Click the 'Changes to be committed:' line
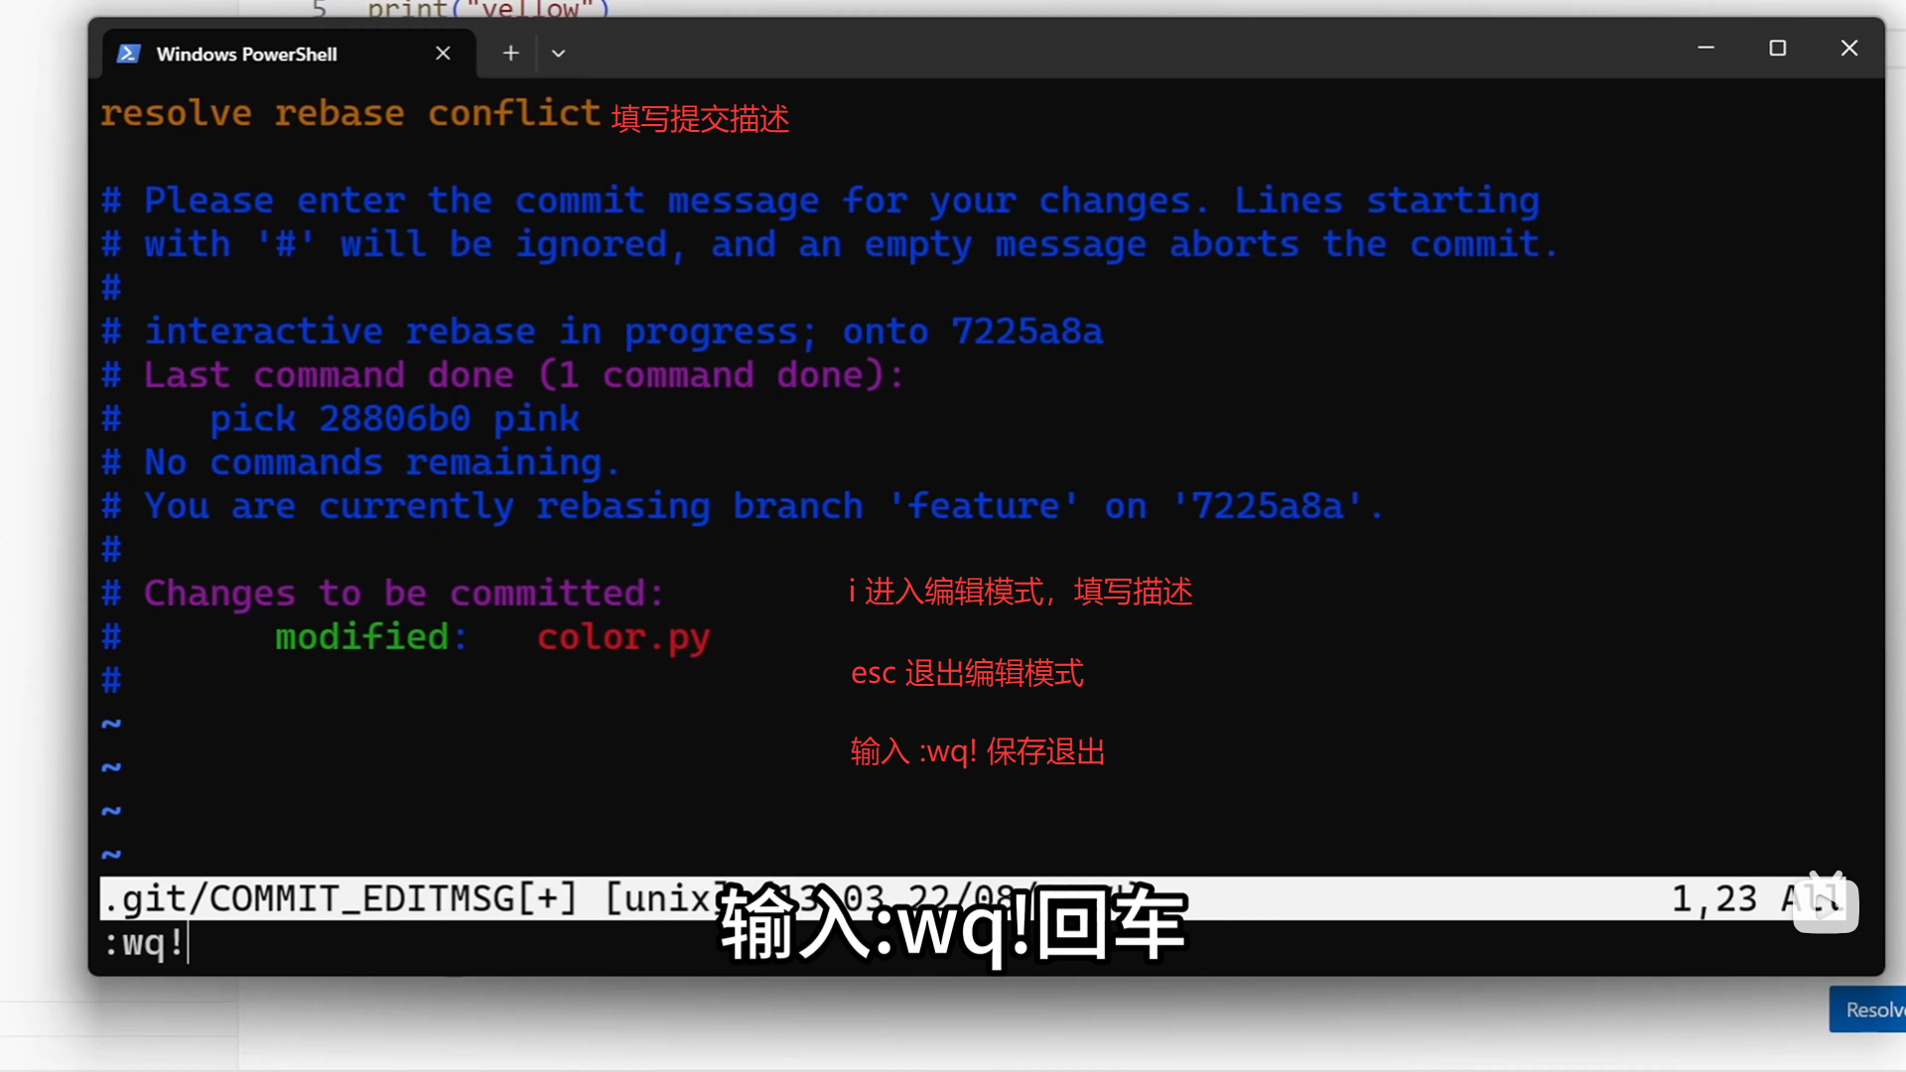Image resolution: width=1906 pixels, height=1072 pixels. point(403,594)
